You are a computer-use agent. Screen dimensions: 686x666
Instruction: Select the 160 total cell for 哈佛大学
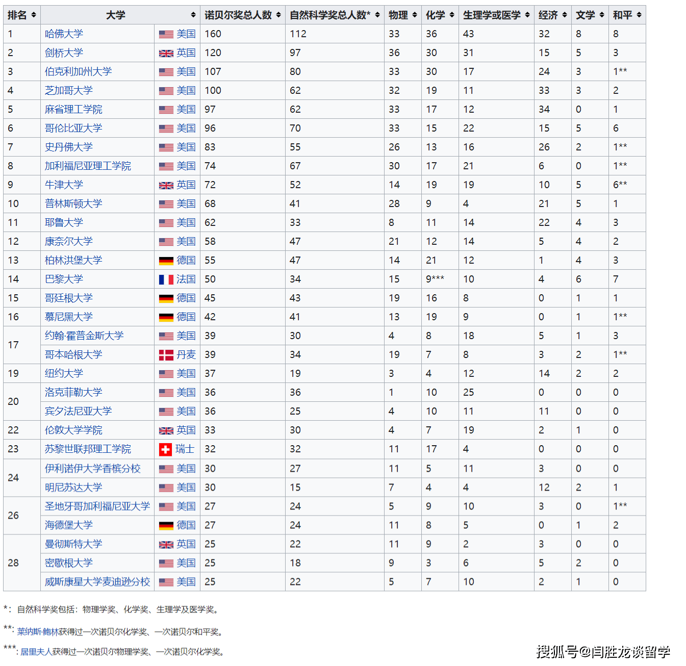point(243,34)
